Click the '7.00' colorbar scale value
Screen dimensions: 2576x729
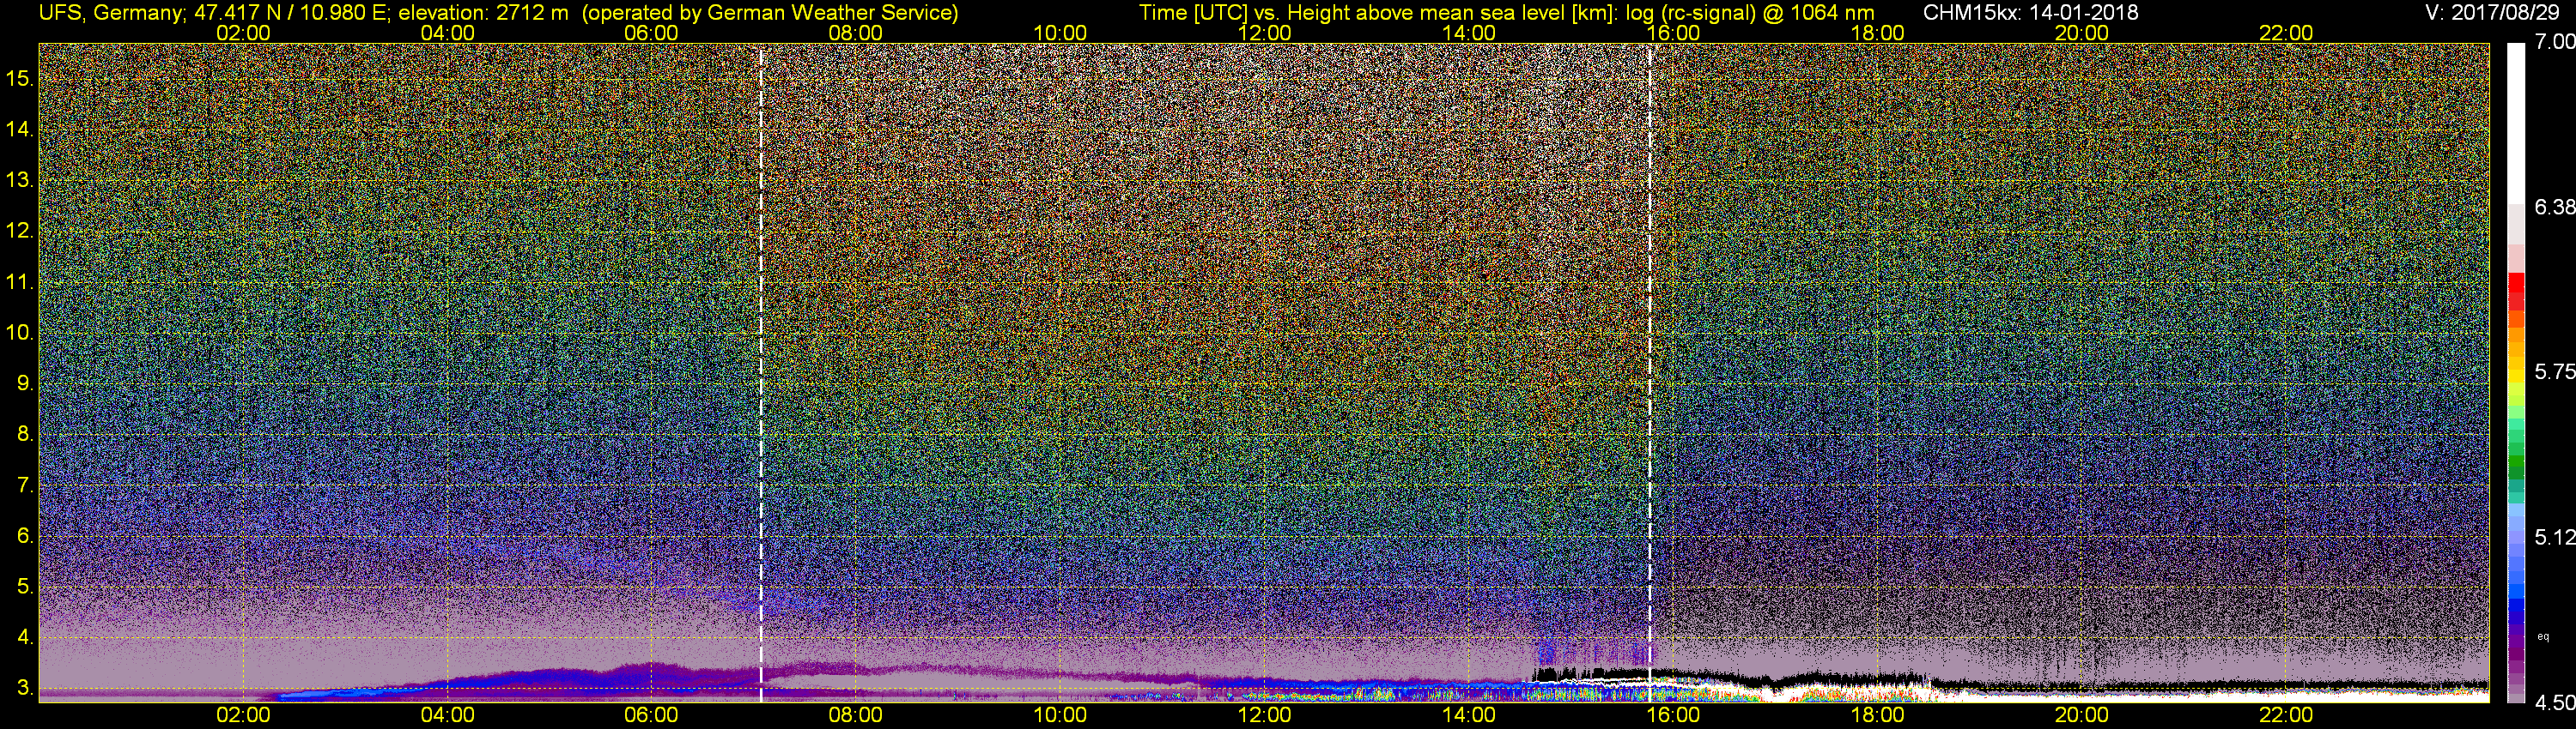point(2555,42)
